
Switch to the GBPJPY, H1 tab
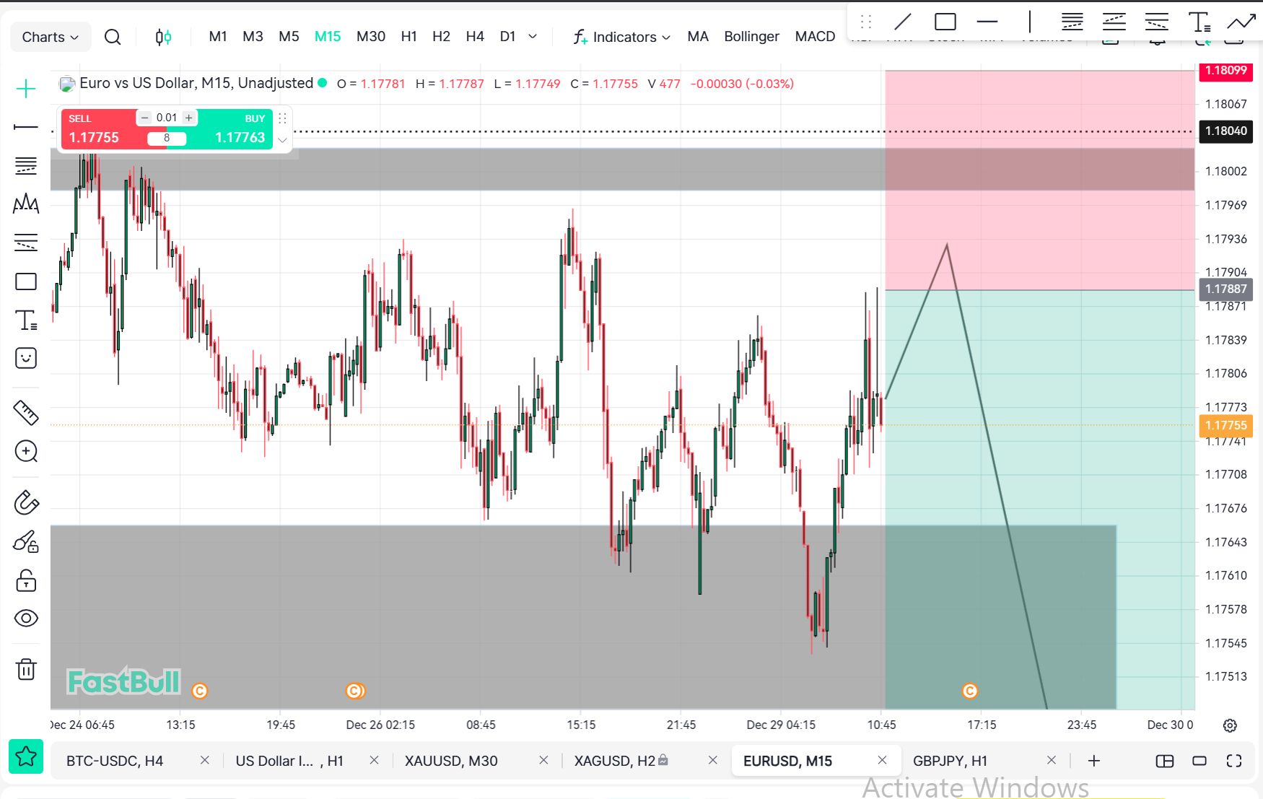pyautogui.click(x=950, y=761)
